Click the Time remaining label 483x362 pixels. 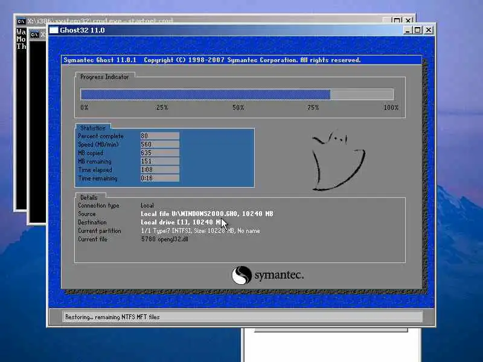[x=98, y=178]
